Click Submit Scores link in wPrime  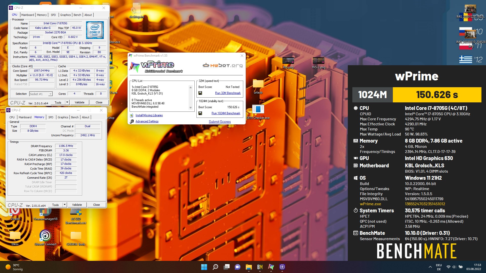tap(220, 122)
